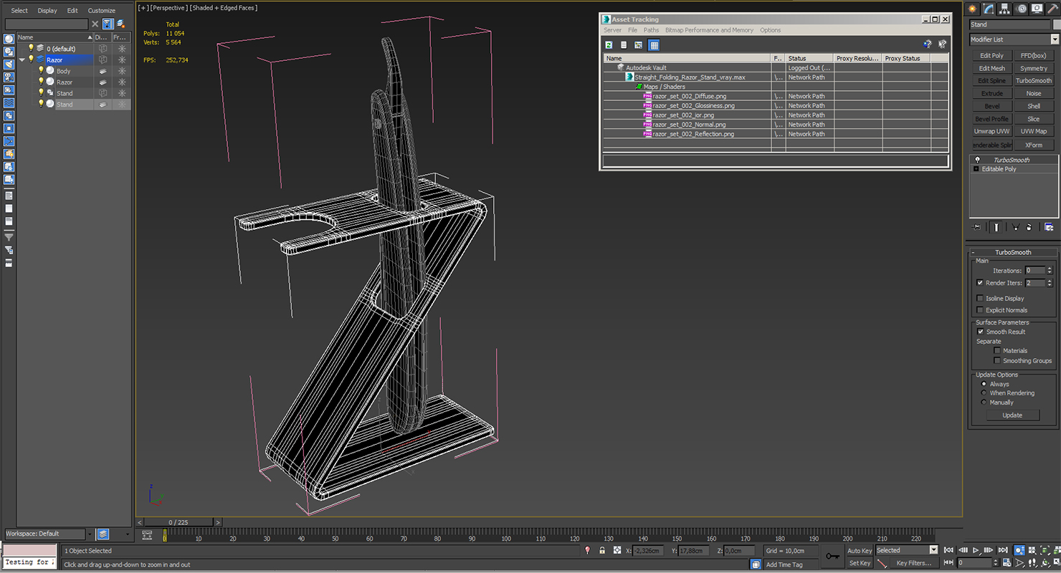Select Manually update option radio

(x=984, y=403)
